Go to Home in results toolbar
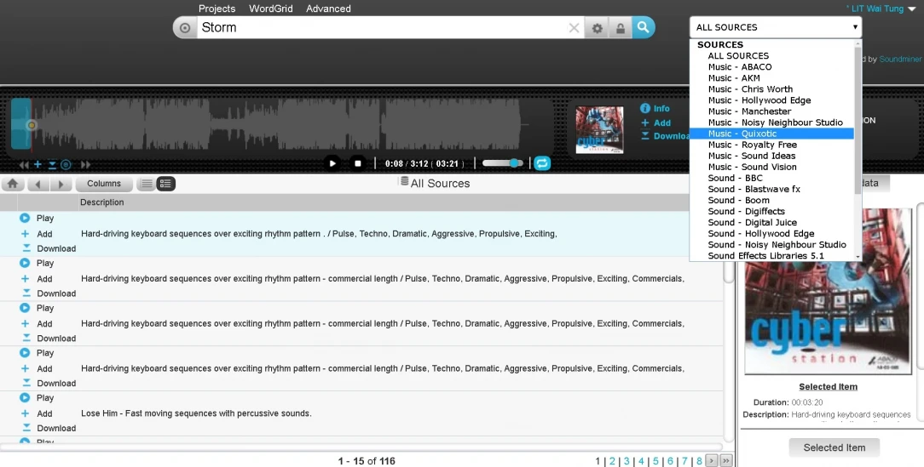Image resolution: width=924 pixels, height=467 pixels. (x=13, y=184)
